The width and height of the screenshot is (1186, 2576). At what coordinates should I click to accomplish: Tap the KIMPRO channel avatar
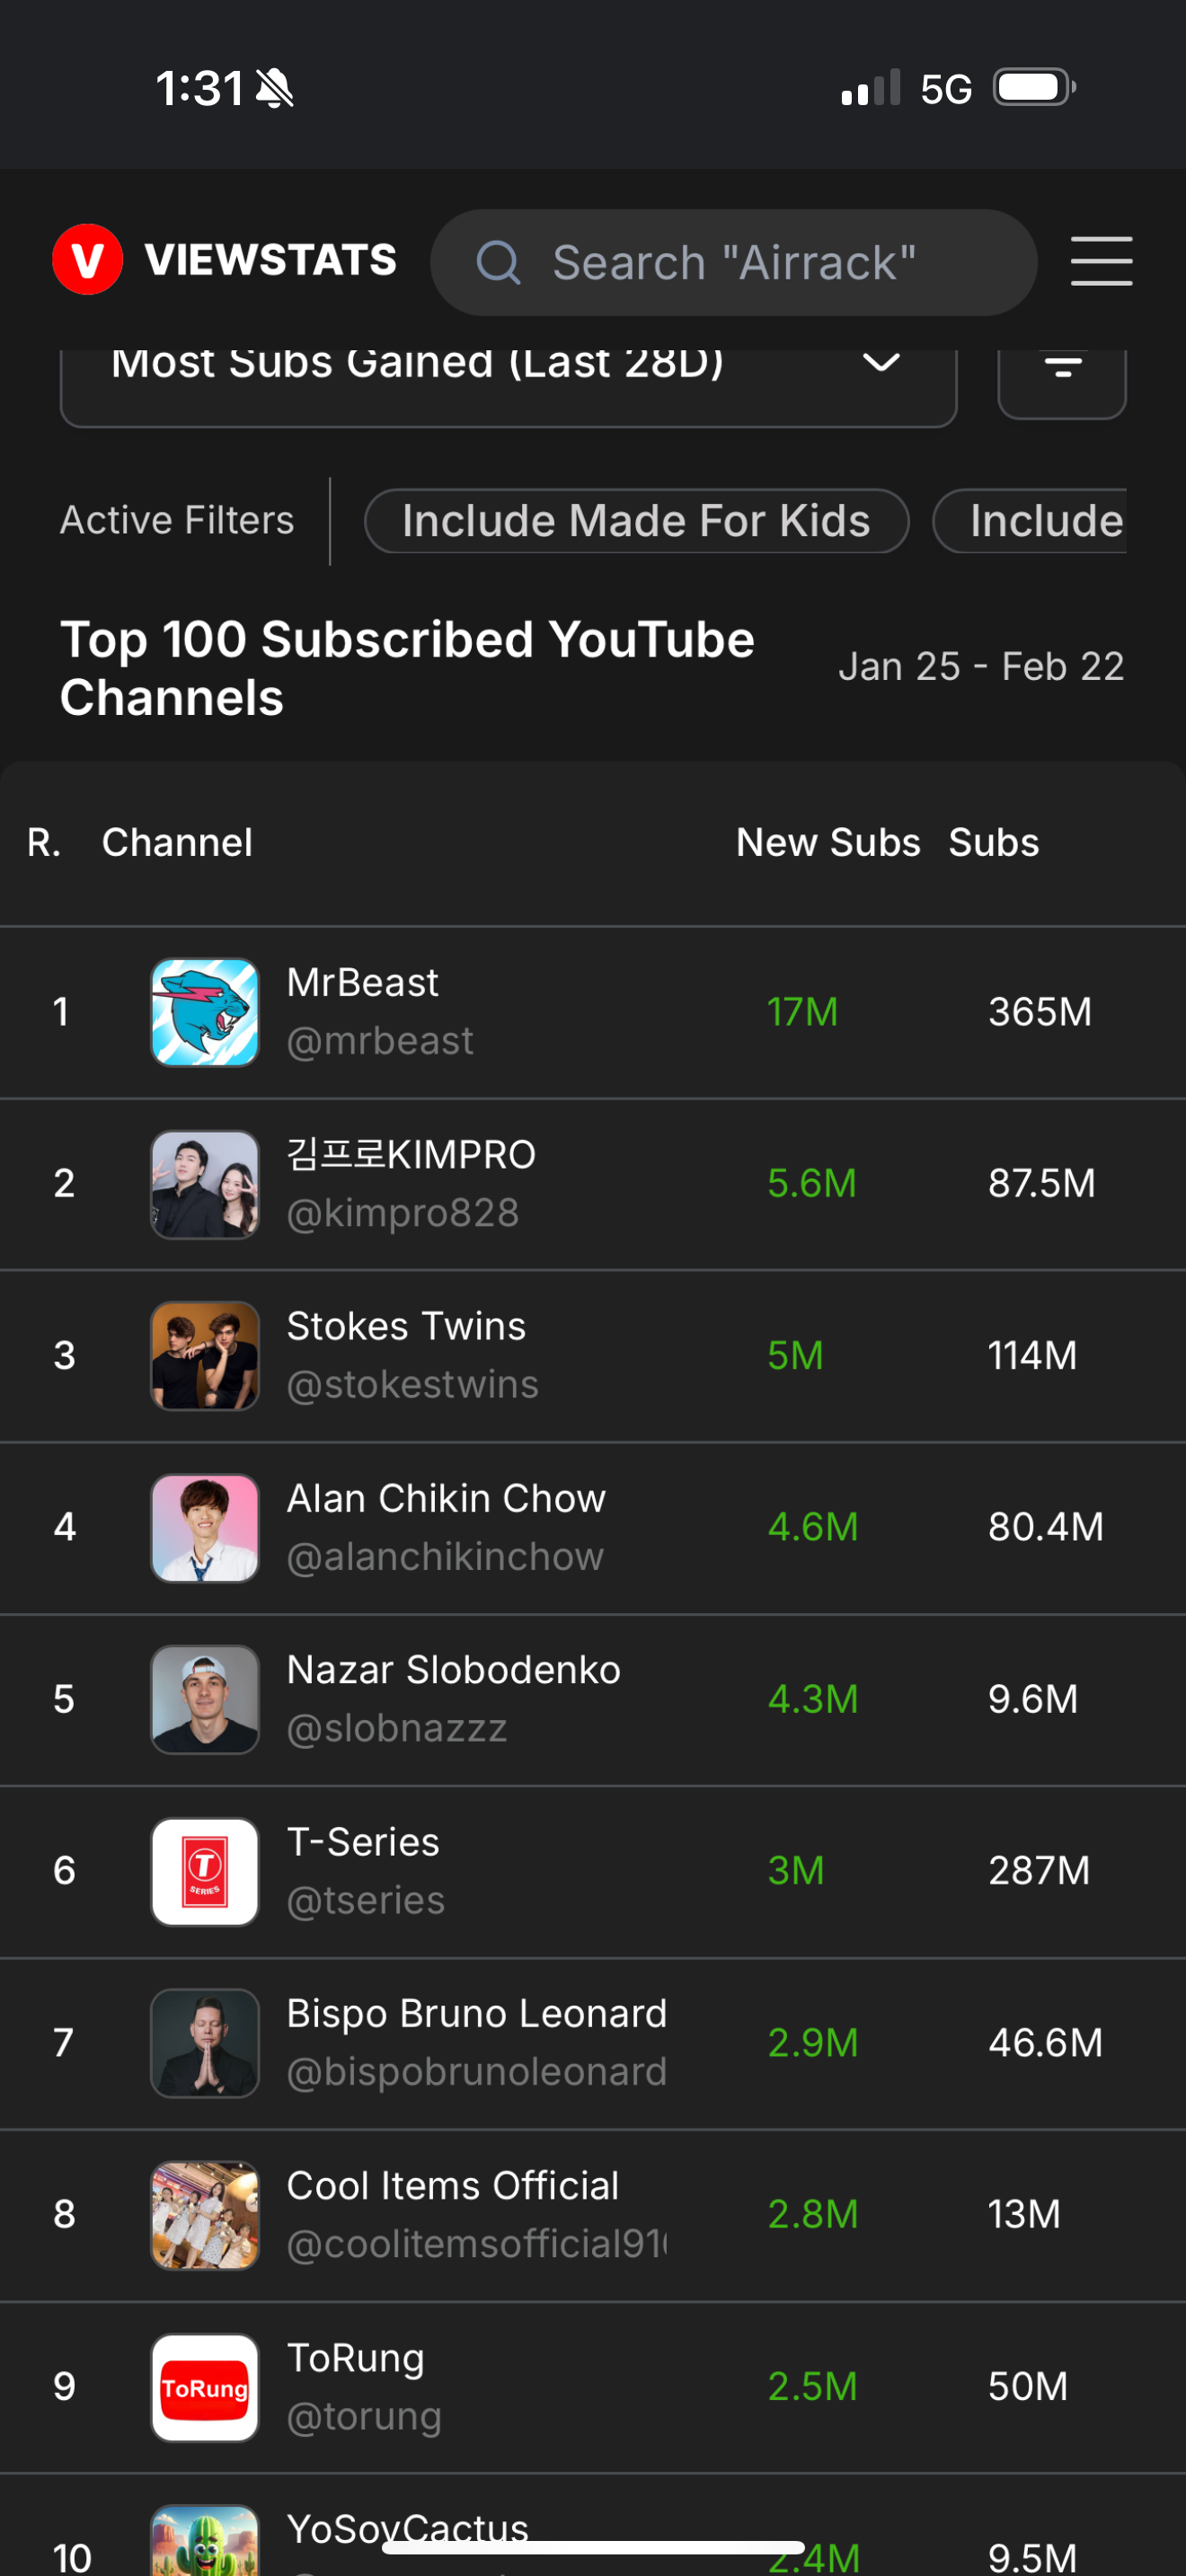pos(205,1184)
